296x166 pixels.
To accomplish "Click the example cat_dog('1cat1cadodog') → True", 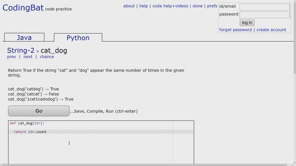I will coord(41,99).
